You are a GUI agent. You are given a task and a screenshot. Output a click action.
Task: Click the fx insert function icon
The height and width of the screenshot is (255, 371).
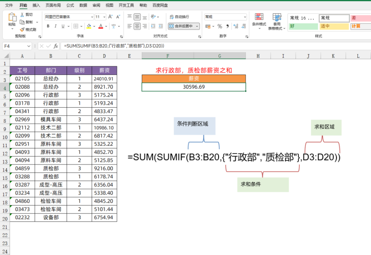pos(55,46)
